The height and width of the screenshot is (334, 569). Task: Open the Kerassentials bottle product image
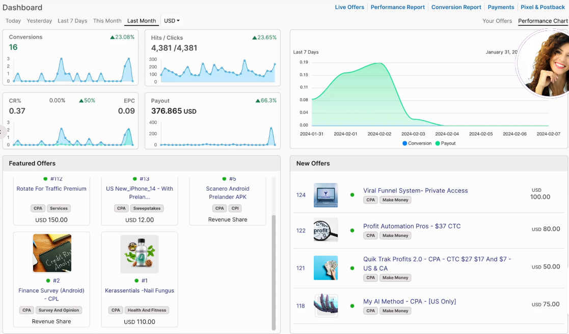139,254
